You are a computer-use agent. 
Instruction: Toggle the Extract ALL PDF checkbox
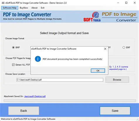pos(13,65)
